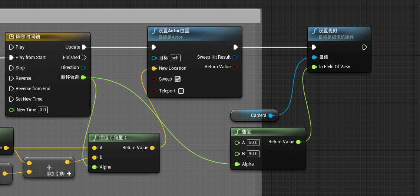
Task: Click the B value field showing 90.0
Action: (x=253, y=154)
